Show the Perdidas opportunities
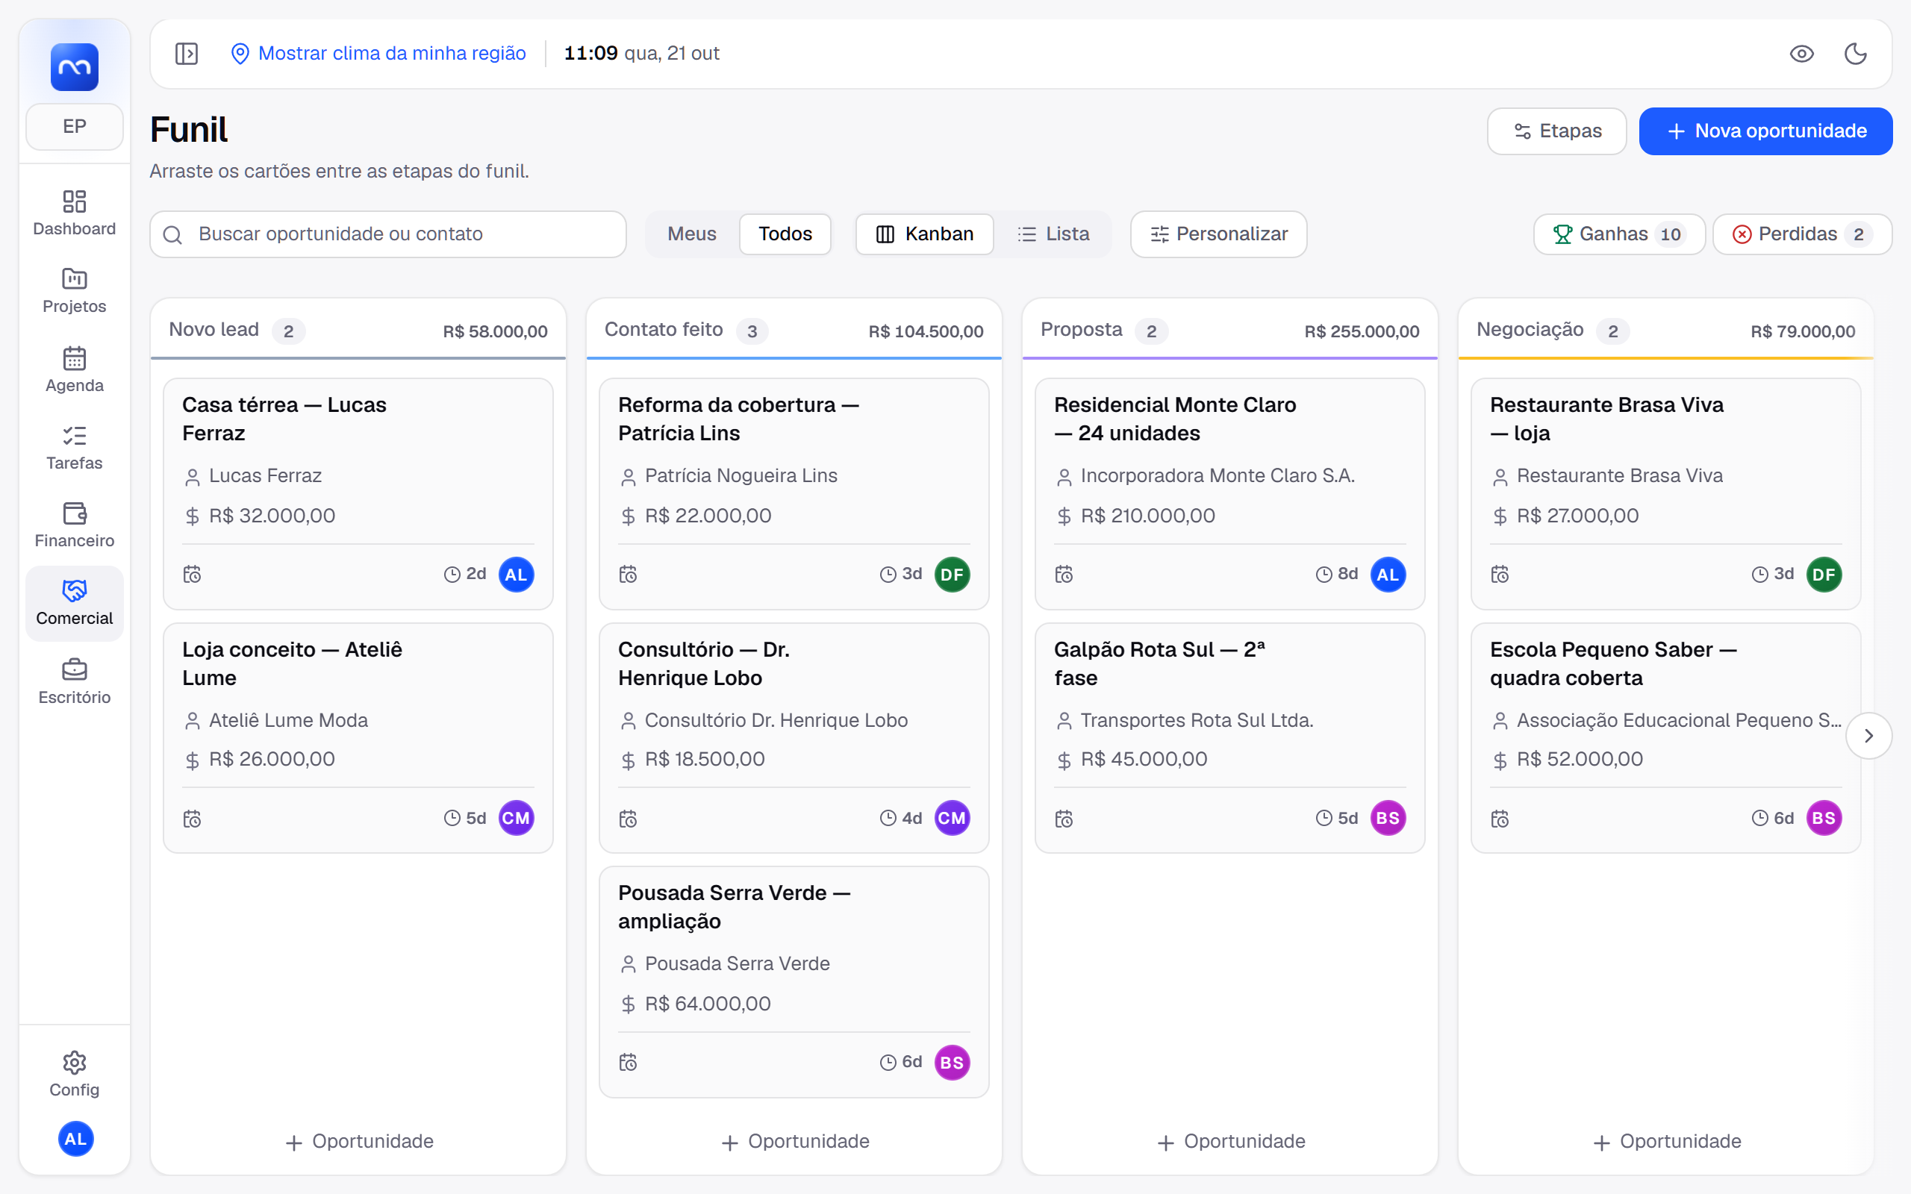This screenshot has width=1911, height=1194. click(x=1802, y=234)
